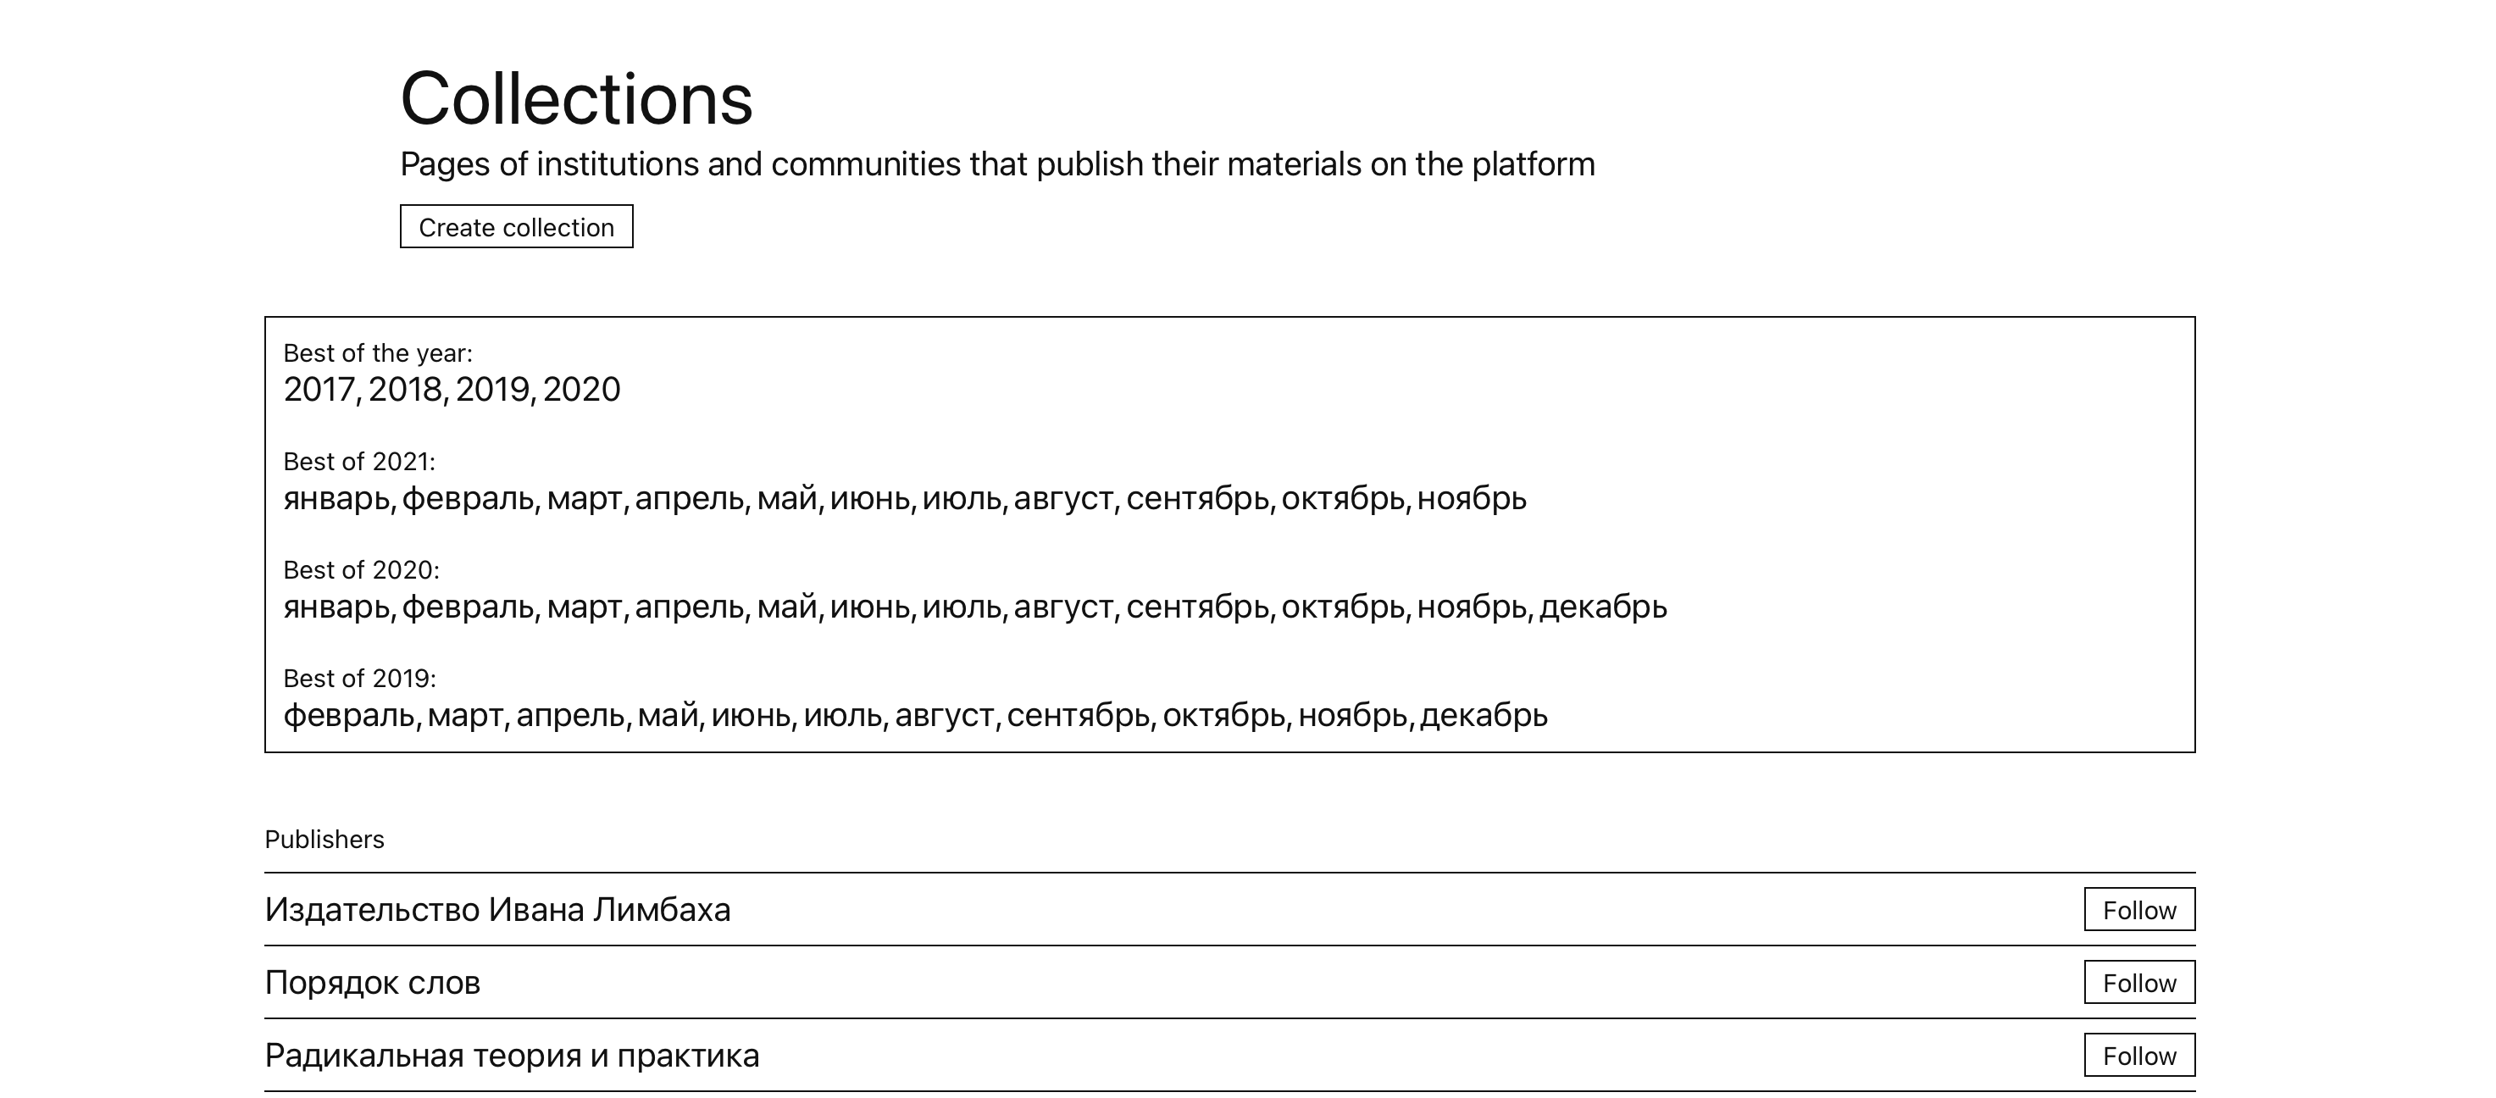Viewport: 2496px width, 1098px height.
Task: Follow Издательство Ивана Лимбаха
Action: (2139, 910)
